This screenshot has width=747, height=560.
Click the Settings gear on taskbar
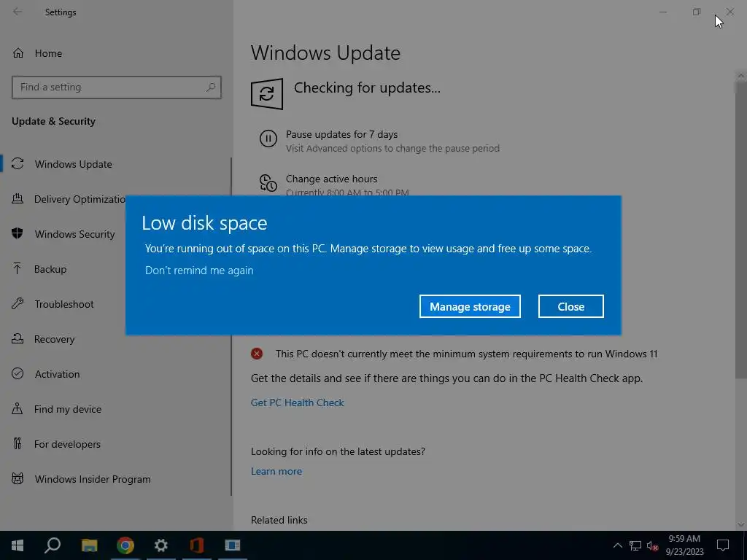[x=161, y=545]
